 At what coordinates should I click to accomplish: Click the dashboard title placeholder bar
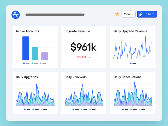click(x=55, y=15)
